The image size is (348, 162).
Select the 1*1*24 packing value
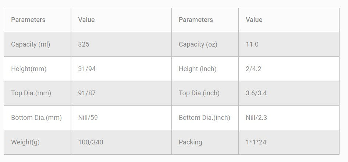coord(256,142)
